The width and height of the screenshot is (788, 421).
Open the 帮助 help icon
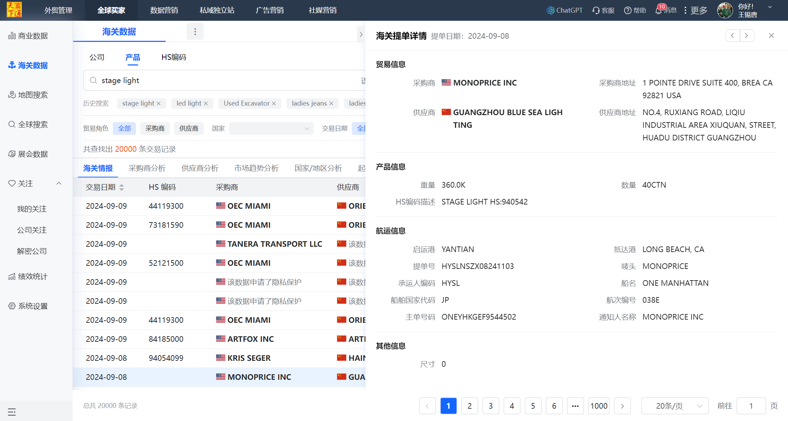point(635,10)
